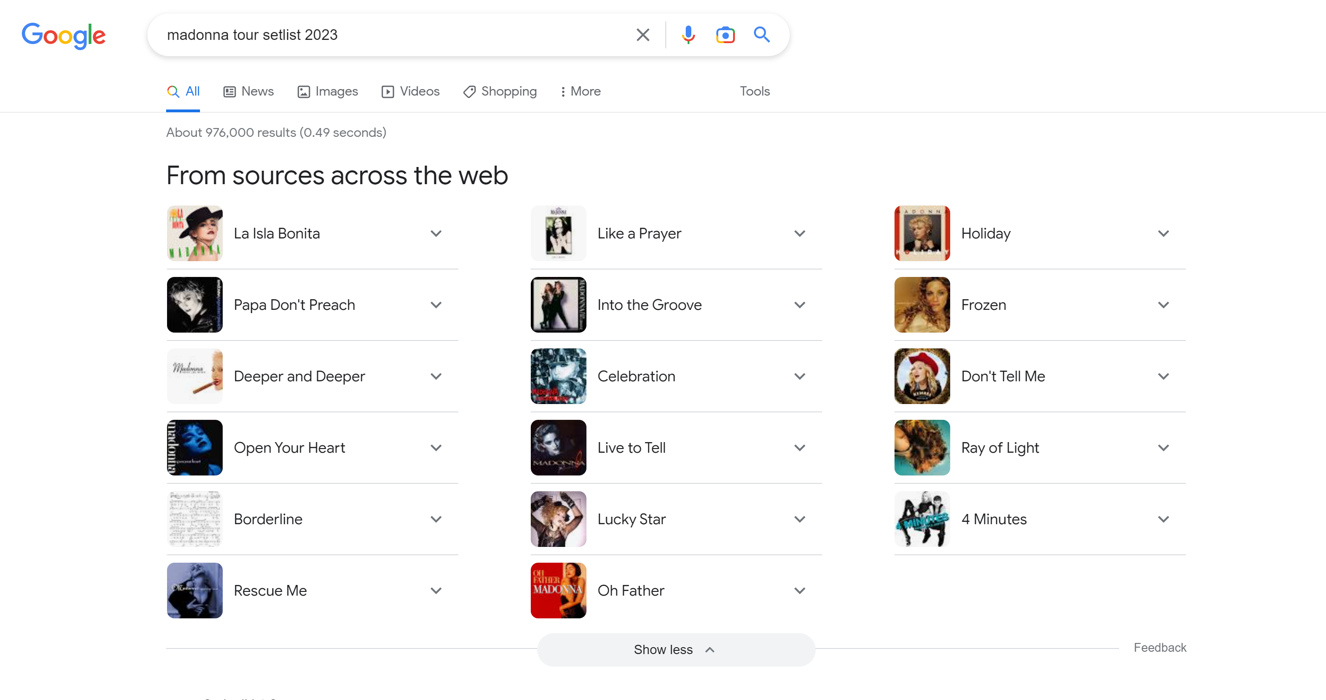Screen dimensions: 1326x700
Task: Select the Celebration song title
Action: [636, 377]
